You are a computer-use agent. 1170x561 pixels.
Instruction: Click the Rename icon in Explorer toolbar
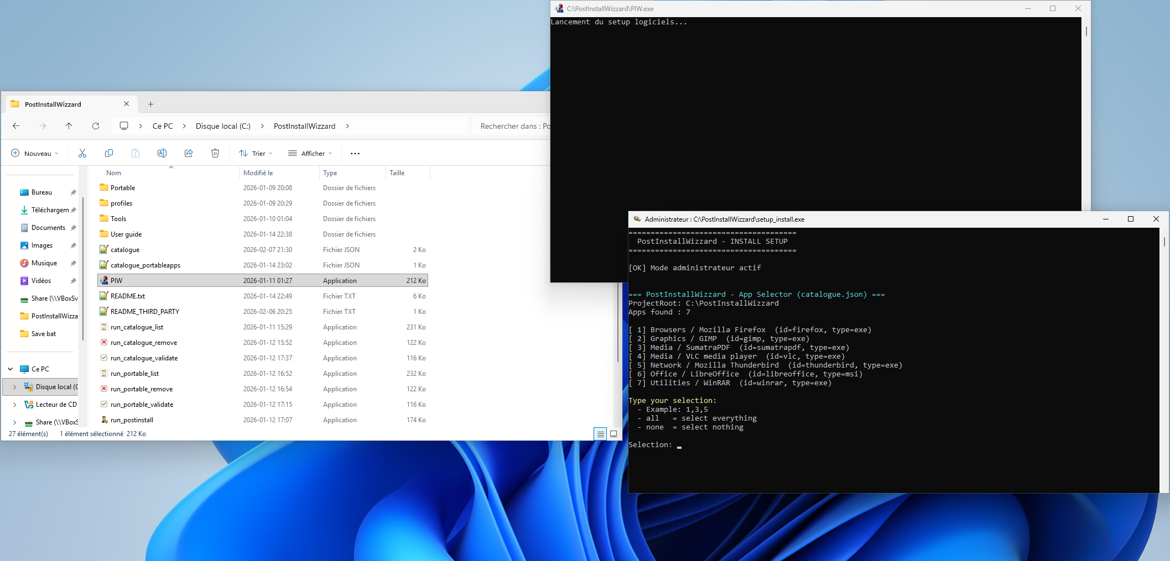tap(162, 153)
